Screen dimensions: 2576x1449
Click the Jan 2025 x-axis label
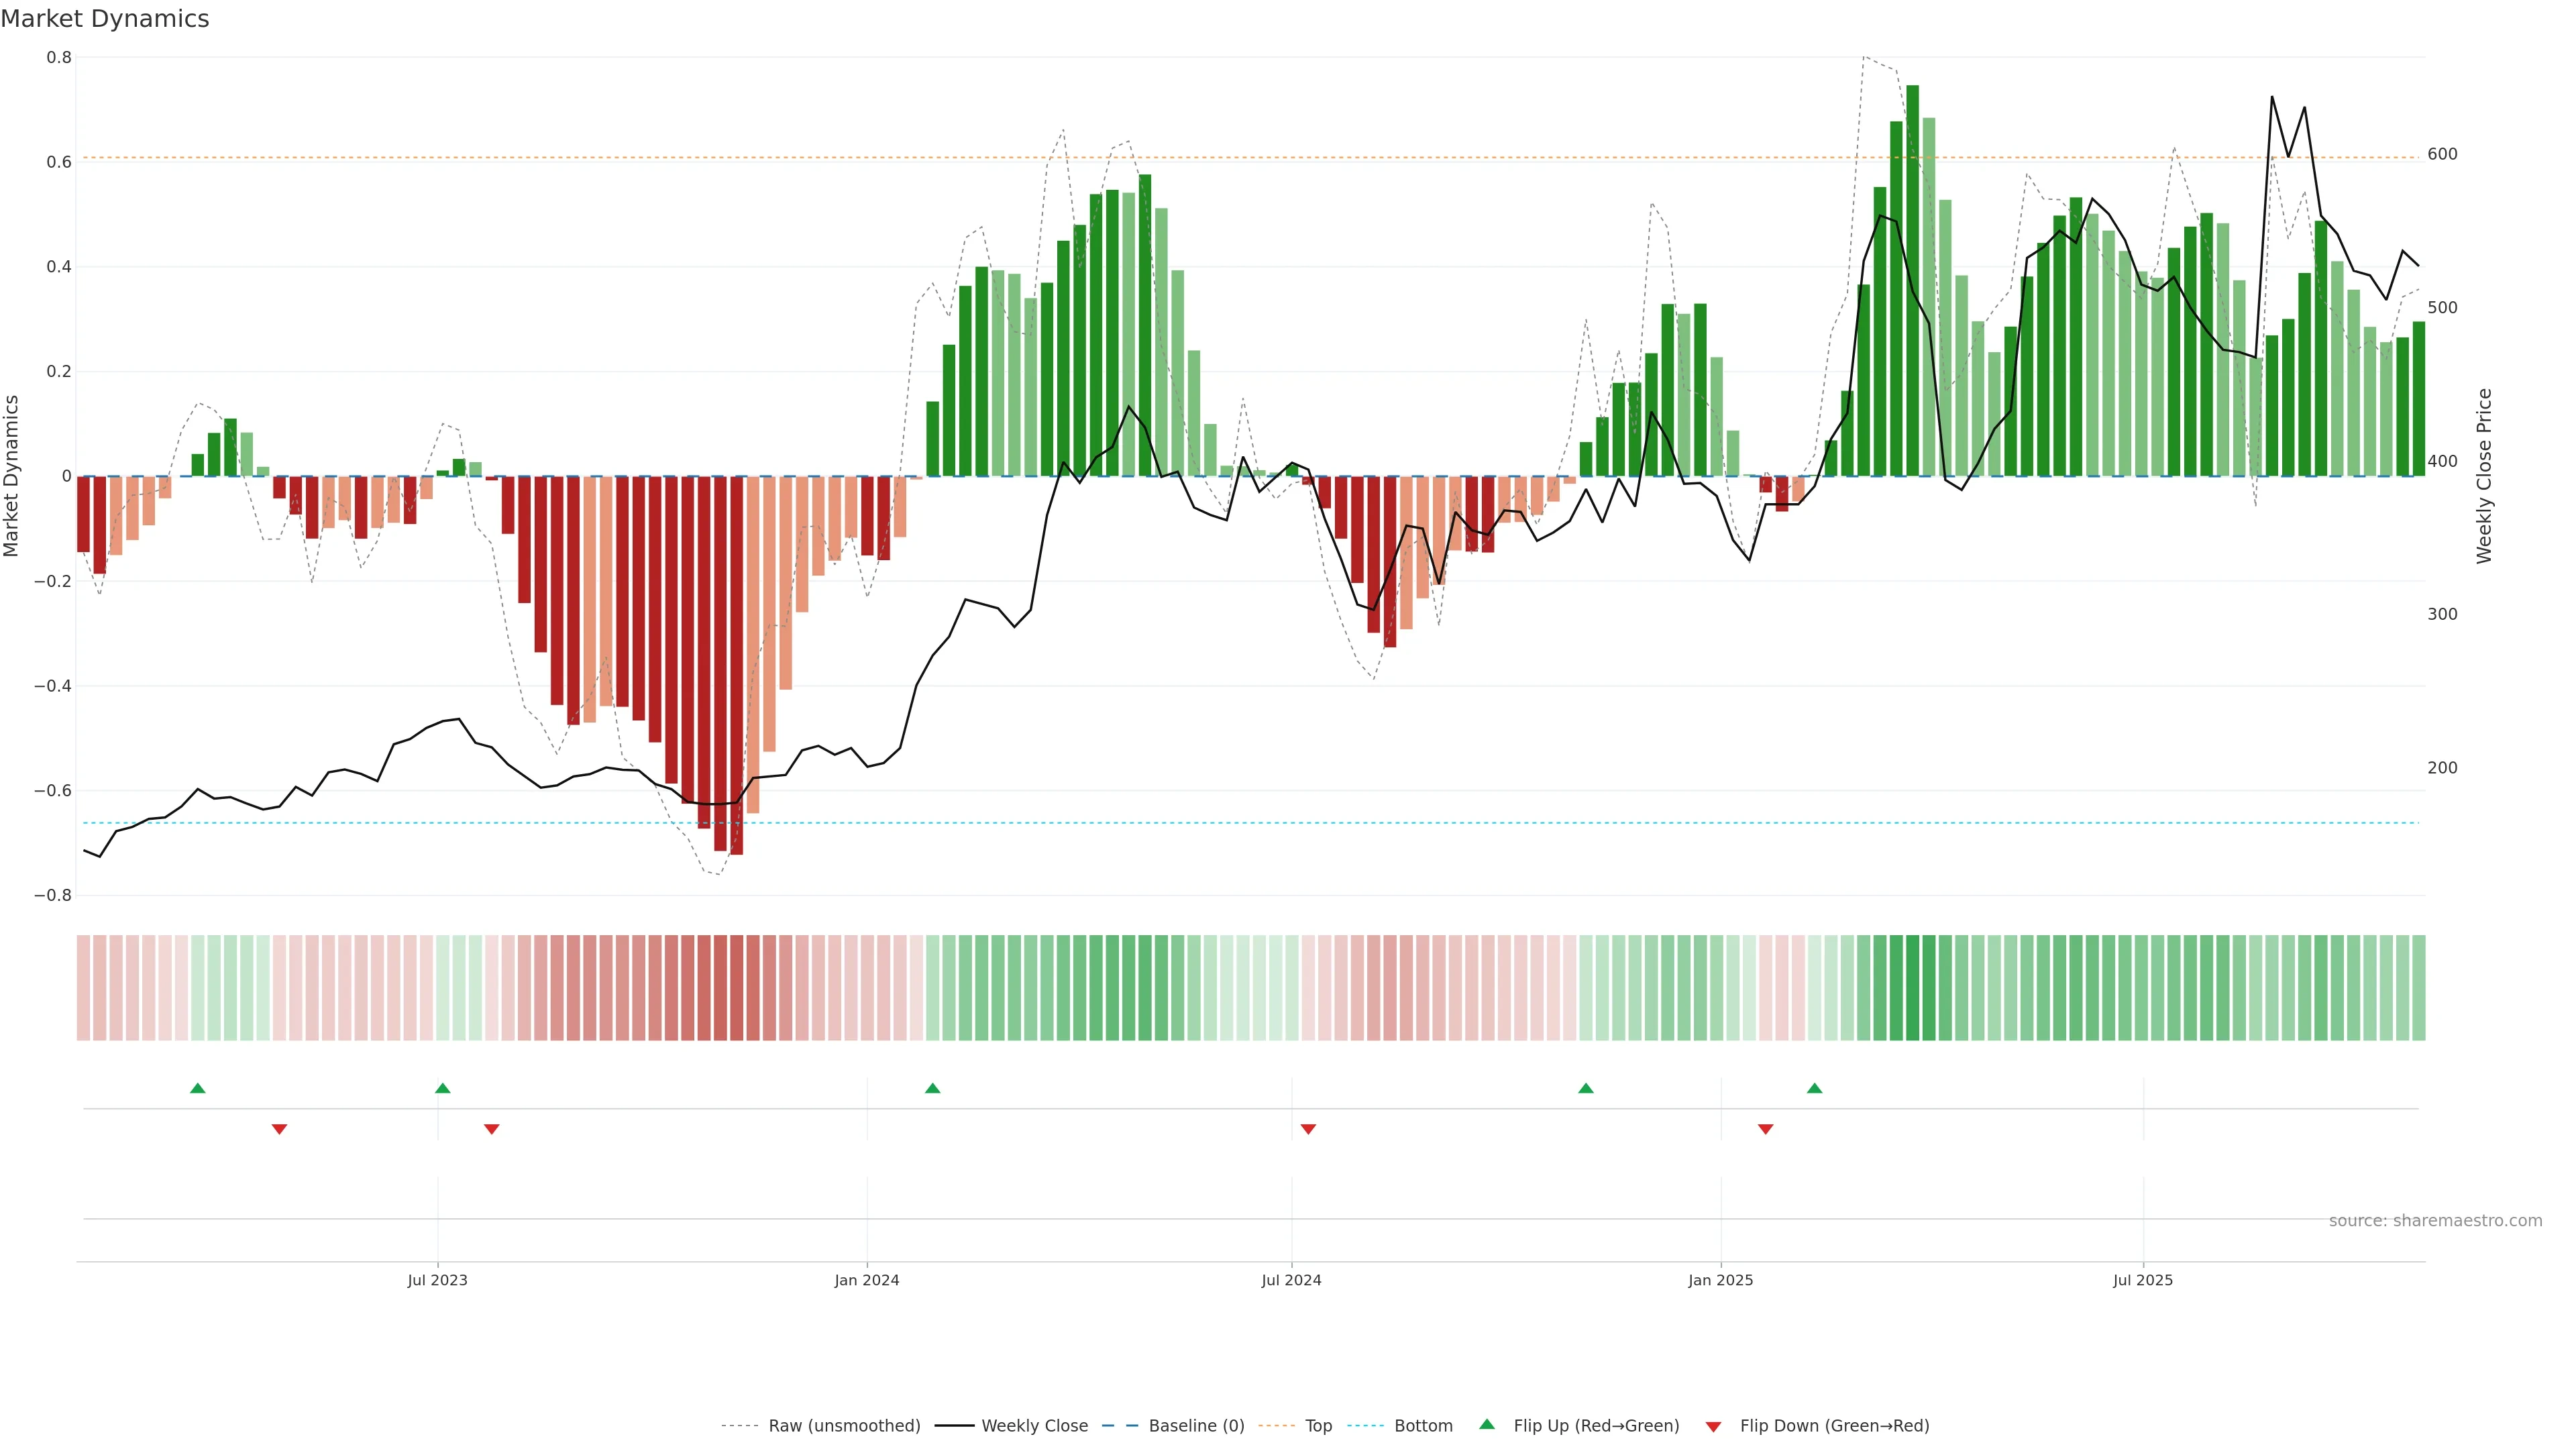tap(1720, 1280)
